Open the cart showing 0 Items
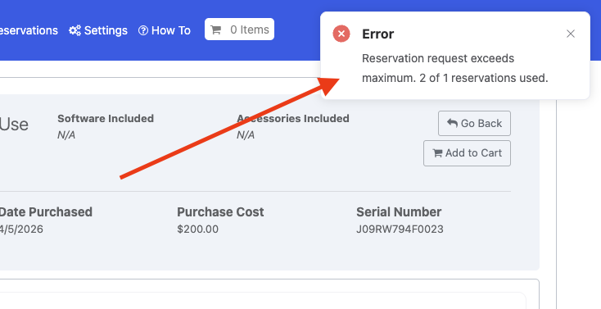601x309 pixels. click(239, 30)
